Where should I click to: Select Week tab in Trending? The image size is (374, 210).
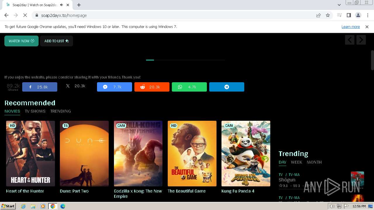[x=297, y=162]
